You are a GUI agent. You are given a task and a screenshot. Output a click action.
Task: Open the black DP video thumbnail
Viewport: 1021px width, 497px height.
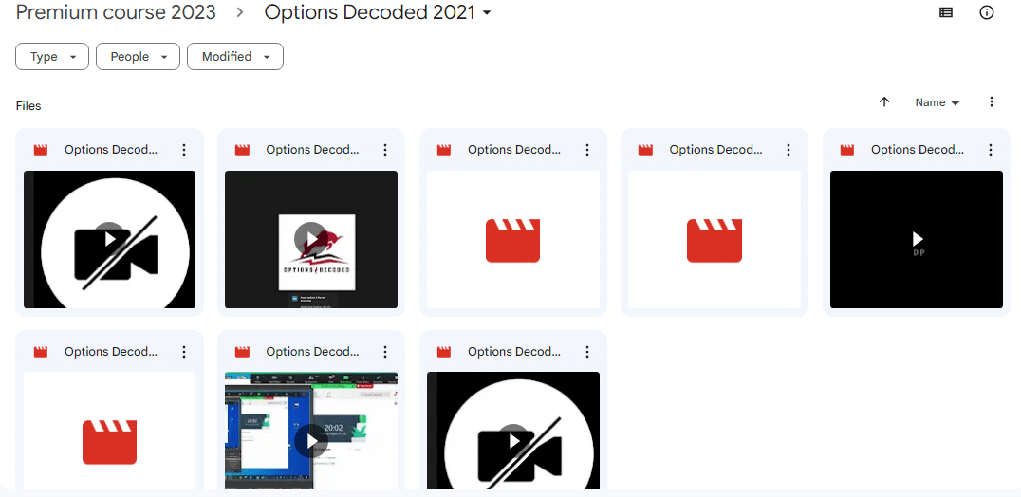[x=917, y=239]
